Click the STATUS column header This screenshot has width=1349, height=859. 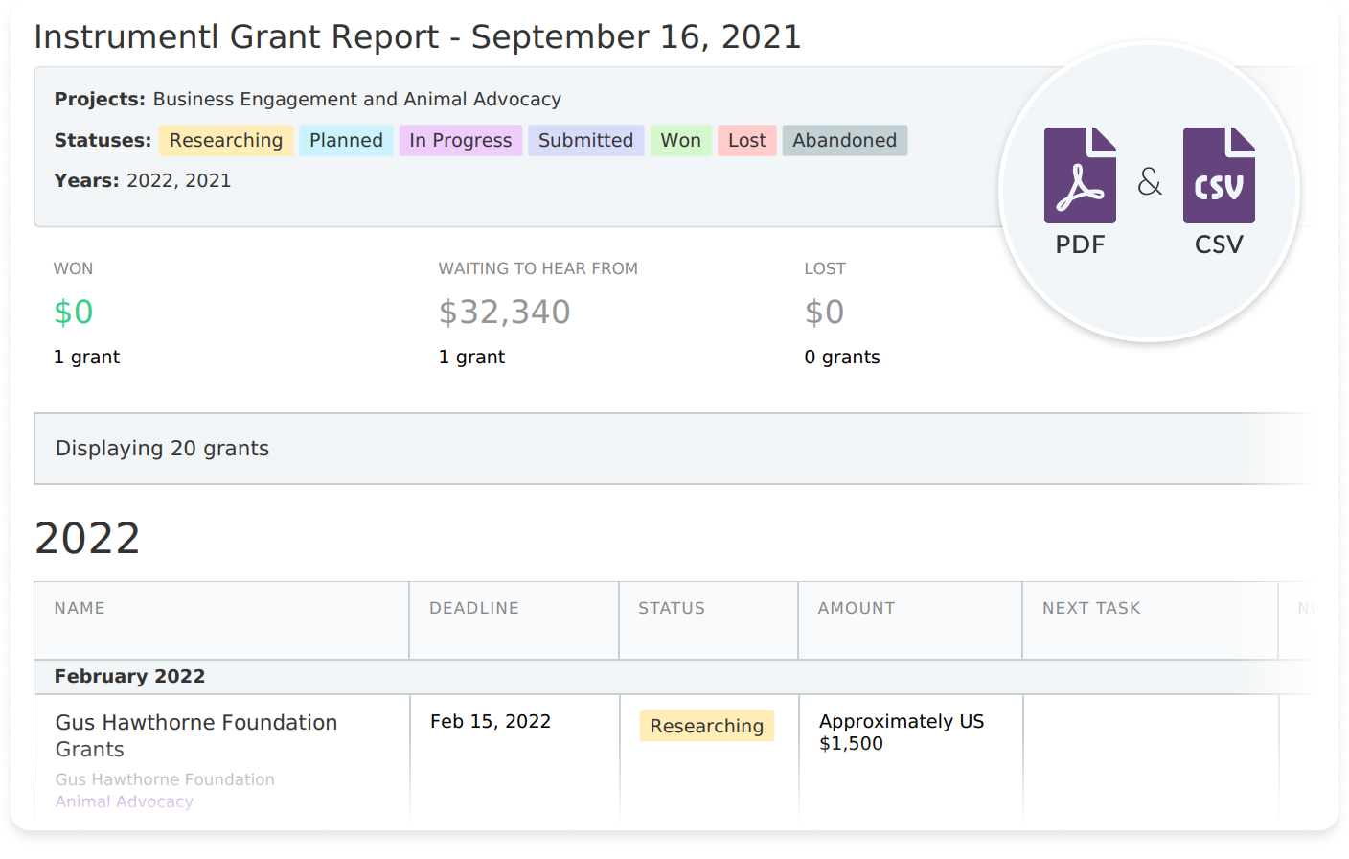(672, 608)
